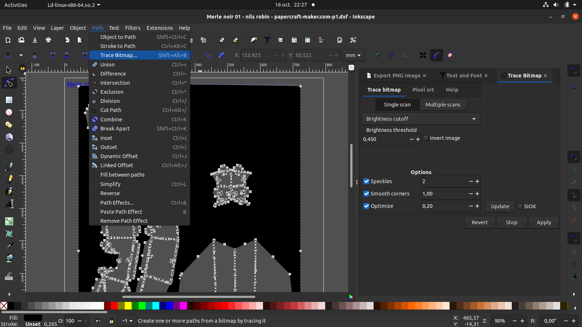The image size is (582, 327).
Task: Click the black Fill color indicator
Action: [x=33, y=318]
